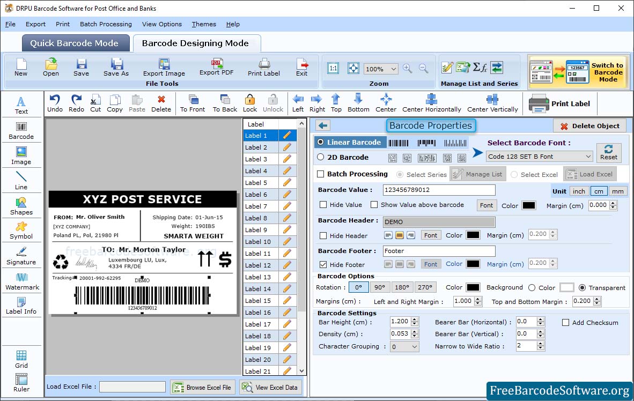Toggle the Grid display
This screenshot has width=634, height=401.
[21, 359]
